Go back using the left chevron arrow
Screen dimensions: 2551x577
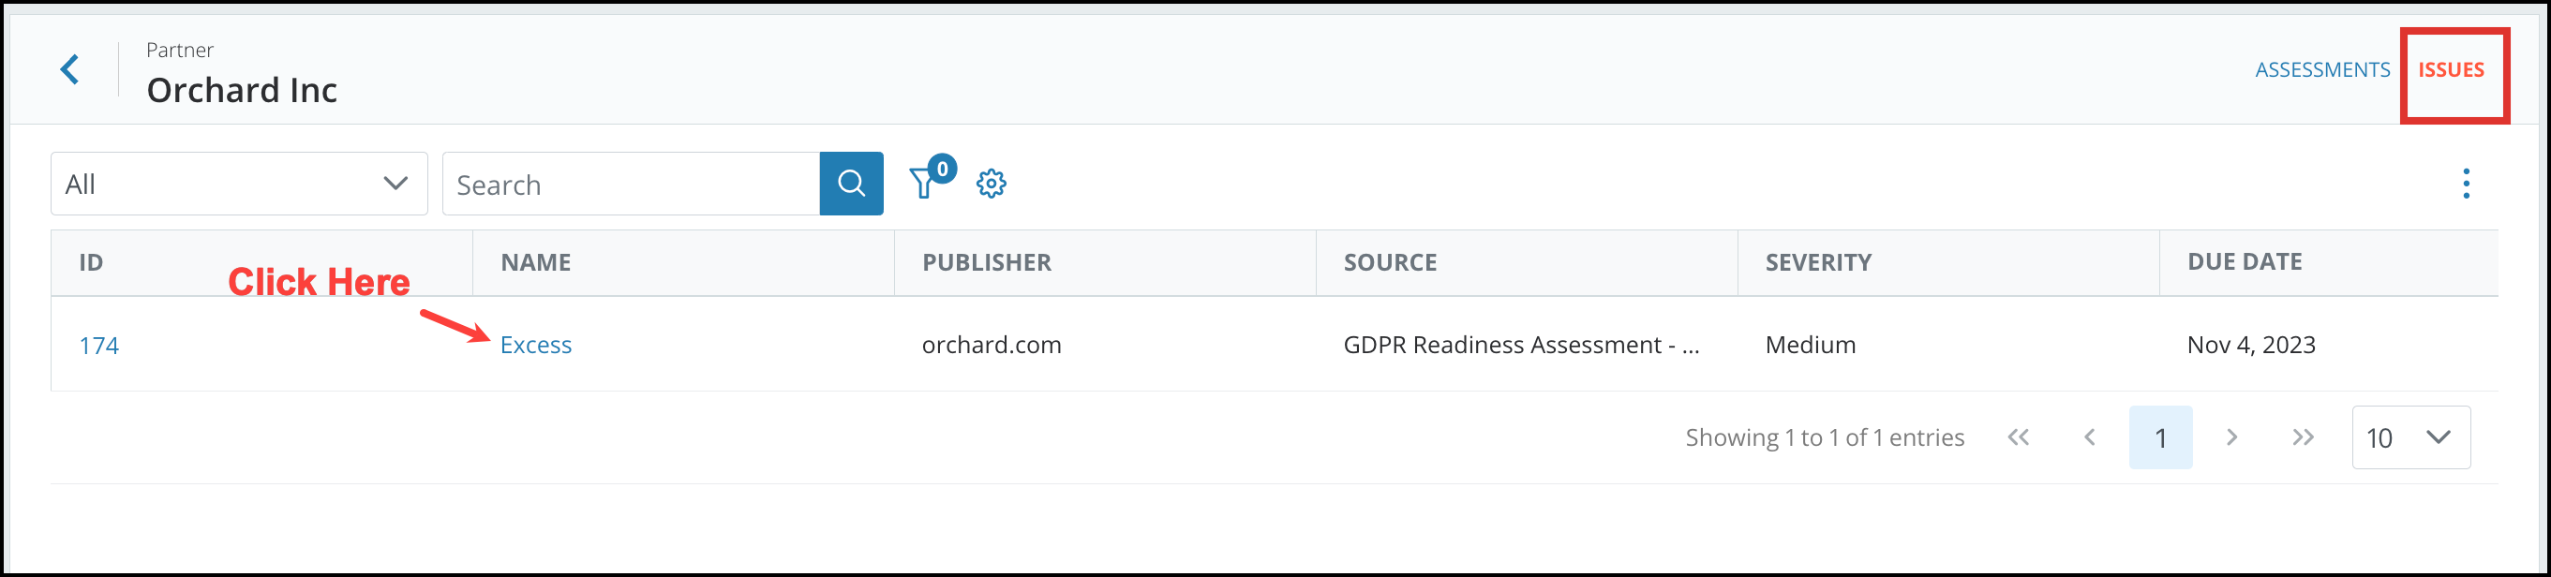(69, 69)
